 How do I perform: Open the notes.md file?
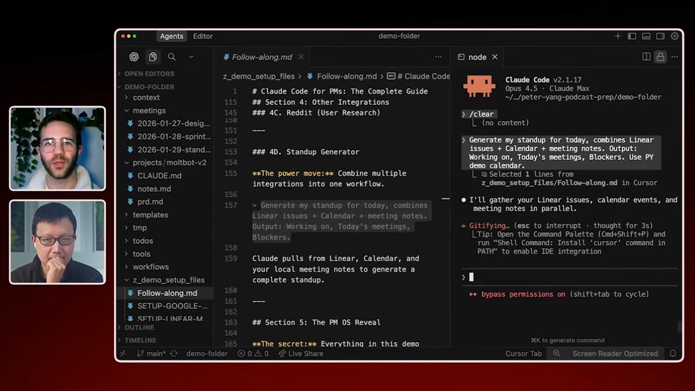(154, 189)
